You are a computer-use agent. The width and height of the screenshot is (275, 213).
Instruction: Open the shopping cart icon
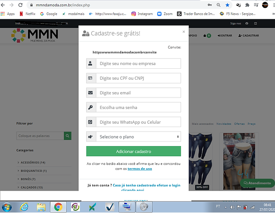click(207, 36)
